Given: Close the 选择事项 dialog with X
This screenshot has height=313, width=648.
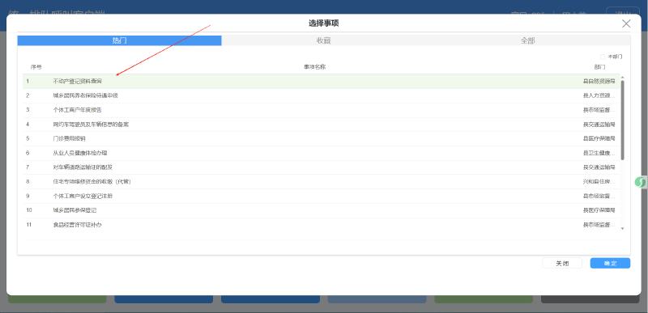Looking at the screenshot, I should click(x=626, y=23).
